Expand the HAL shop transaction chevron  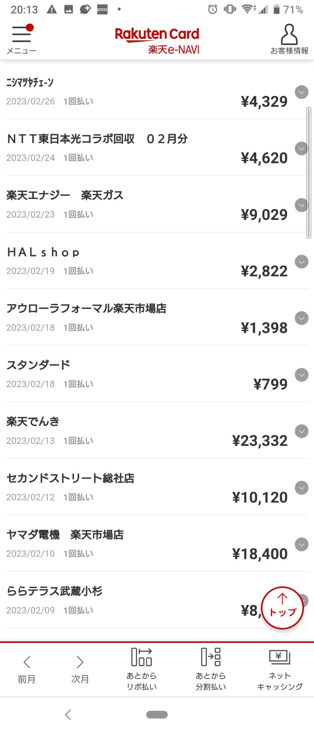[x=302, y=262]
